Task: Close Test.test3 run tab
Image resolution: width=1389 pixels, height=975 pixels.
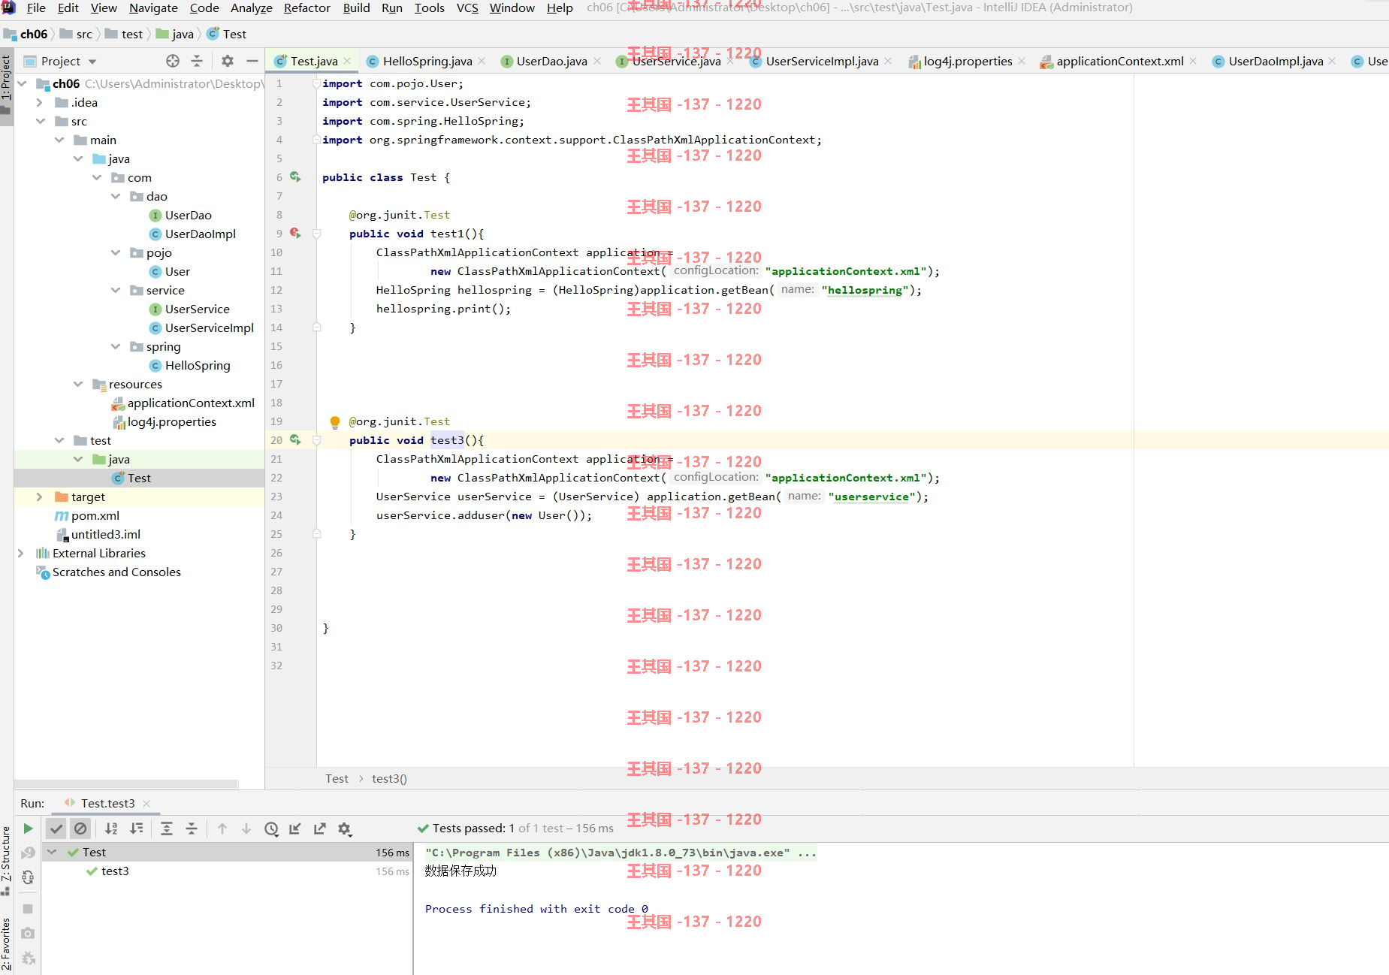Action: [146, 803]
